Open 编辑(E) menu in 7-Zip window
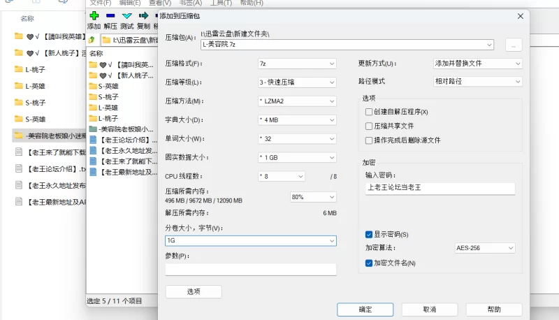 pyautogui.click(x=130, y=3)
